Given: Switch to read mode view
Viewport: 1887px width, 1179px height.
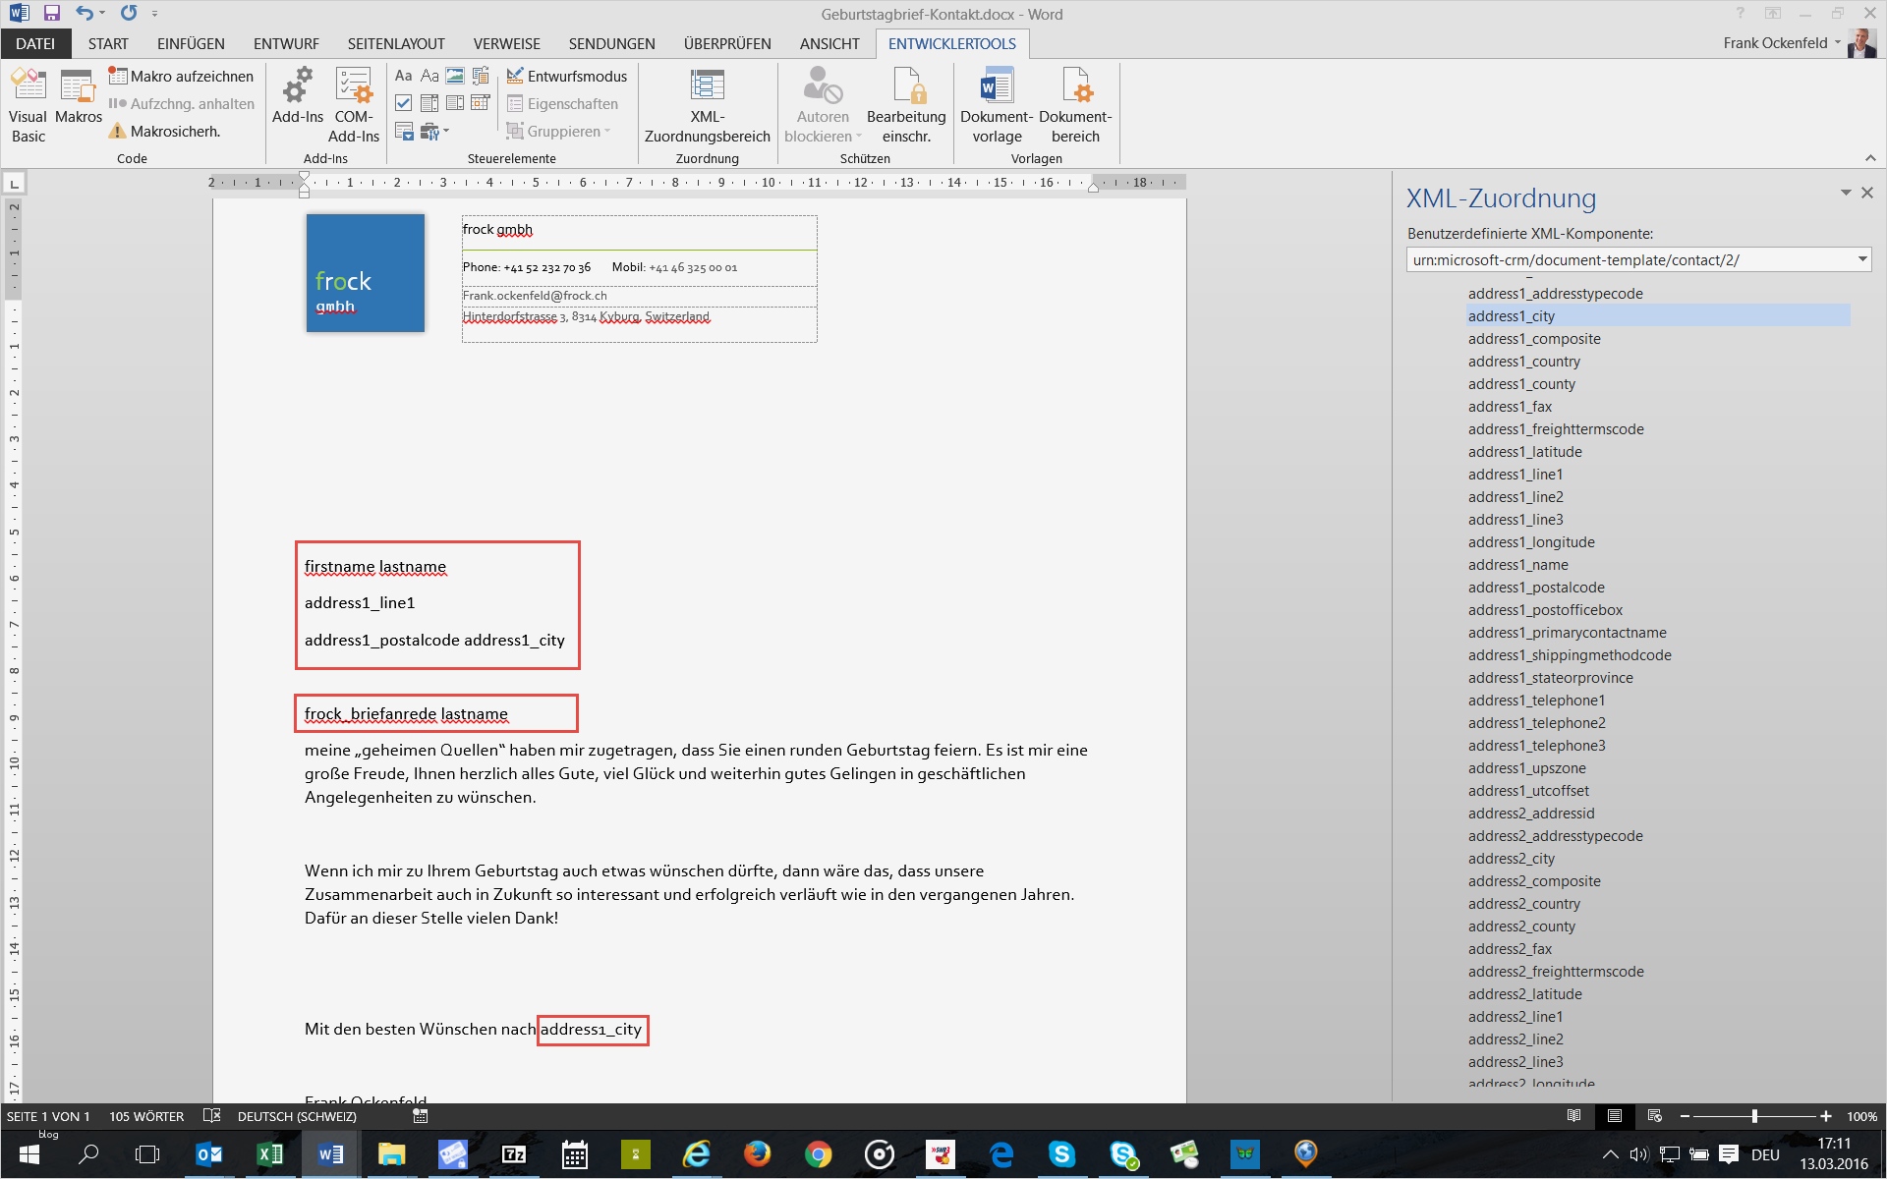Looking at the screenshot, I should (1574, 1116).
